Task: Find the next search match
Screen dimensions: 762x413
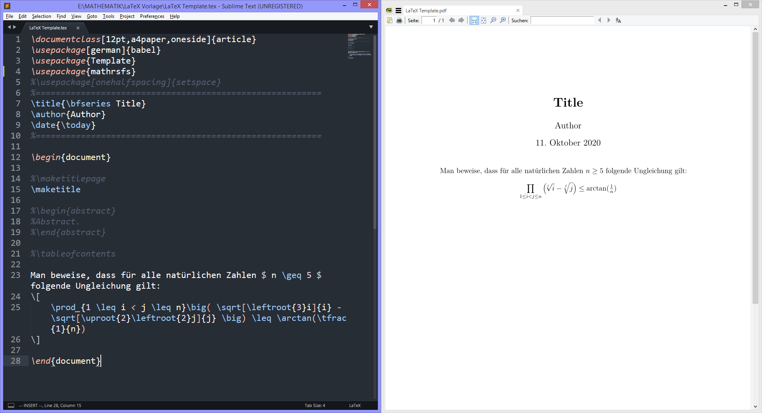Action: (x=608, y=20)
